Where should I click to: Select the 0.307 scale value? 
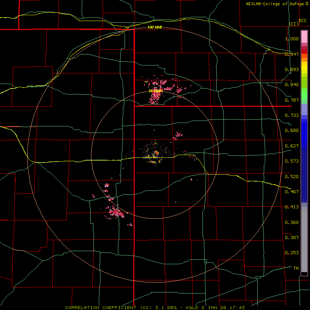pos(292,237)
